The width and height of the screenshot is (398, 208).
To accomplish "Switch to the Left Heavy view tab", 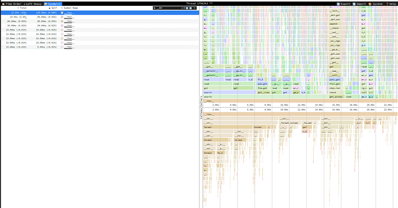I will (33, 4).
